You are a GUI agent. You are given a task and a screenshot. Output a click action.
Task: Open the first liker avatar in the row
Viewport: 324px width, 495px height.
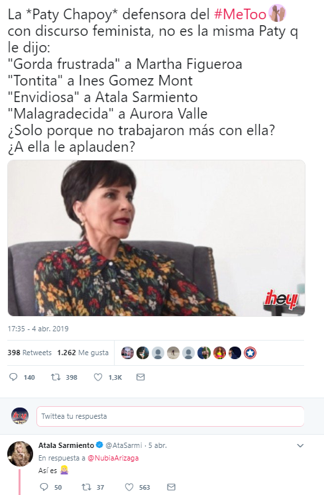click(x=128, y=353)
